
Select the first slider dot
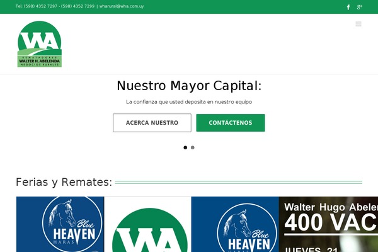185,147
